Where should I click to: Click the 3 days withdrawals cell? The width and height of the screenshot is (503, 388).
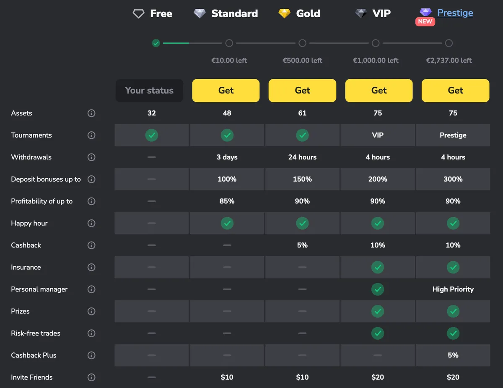(227, 157)
